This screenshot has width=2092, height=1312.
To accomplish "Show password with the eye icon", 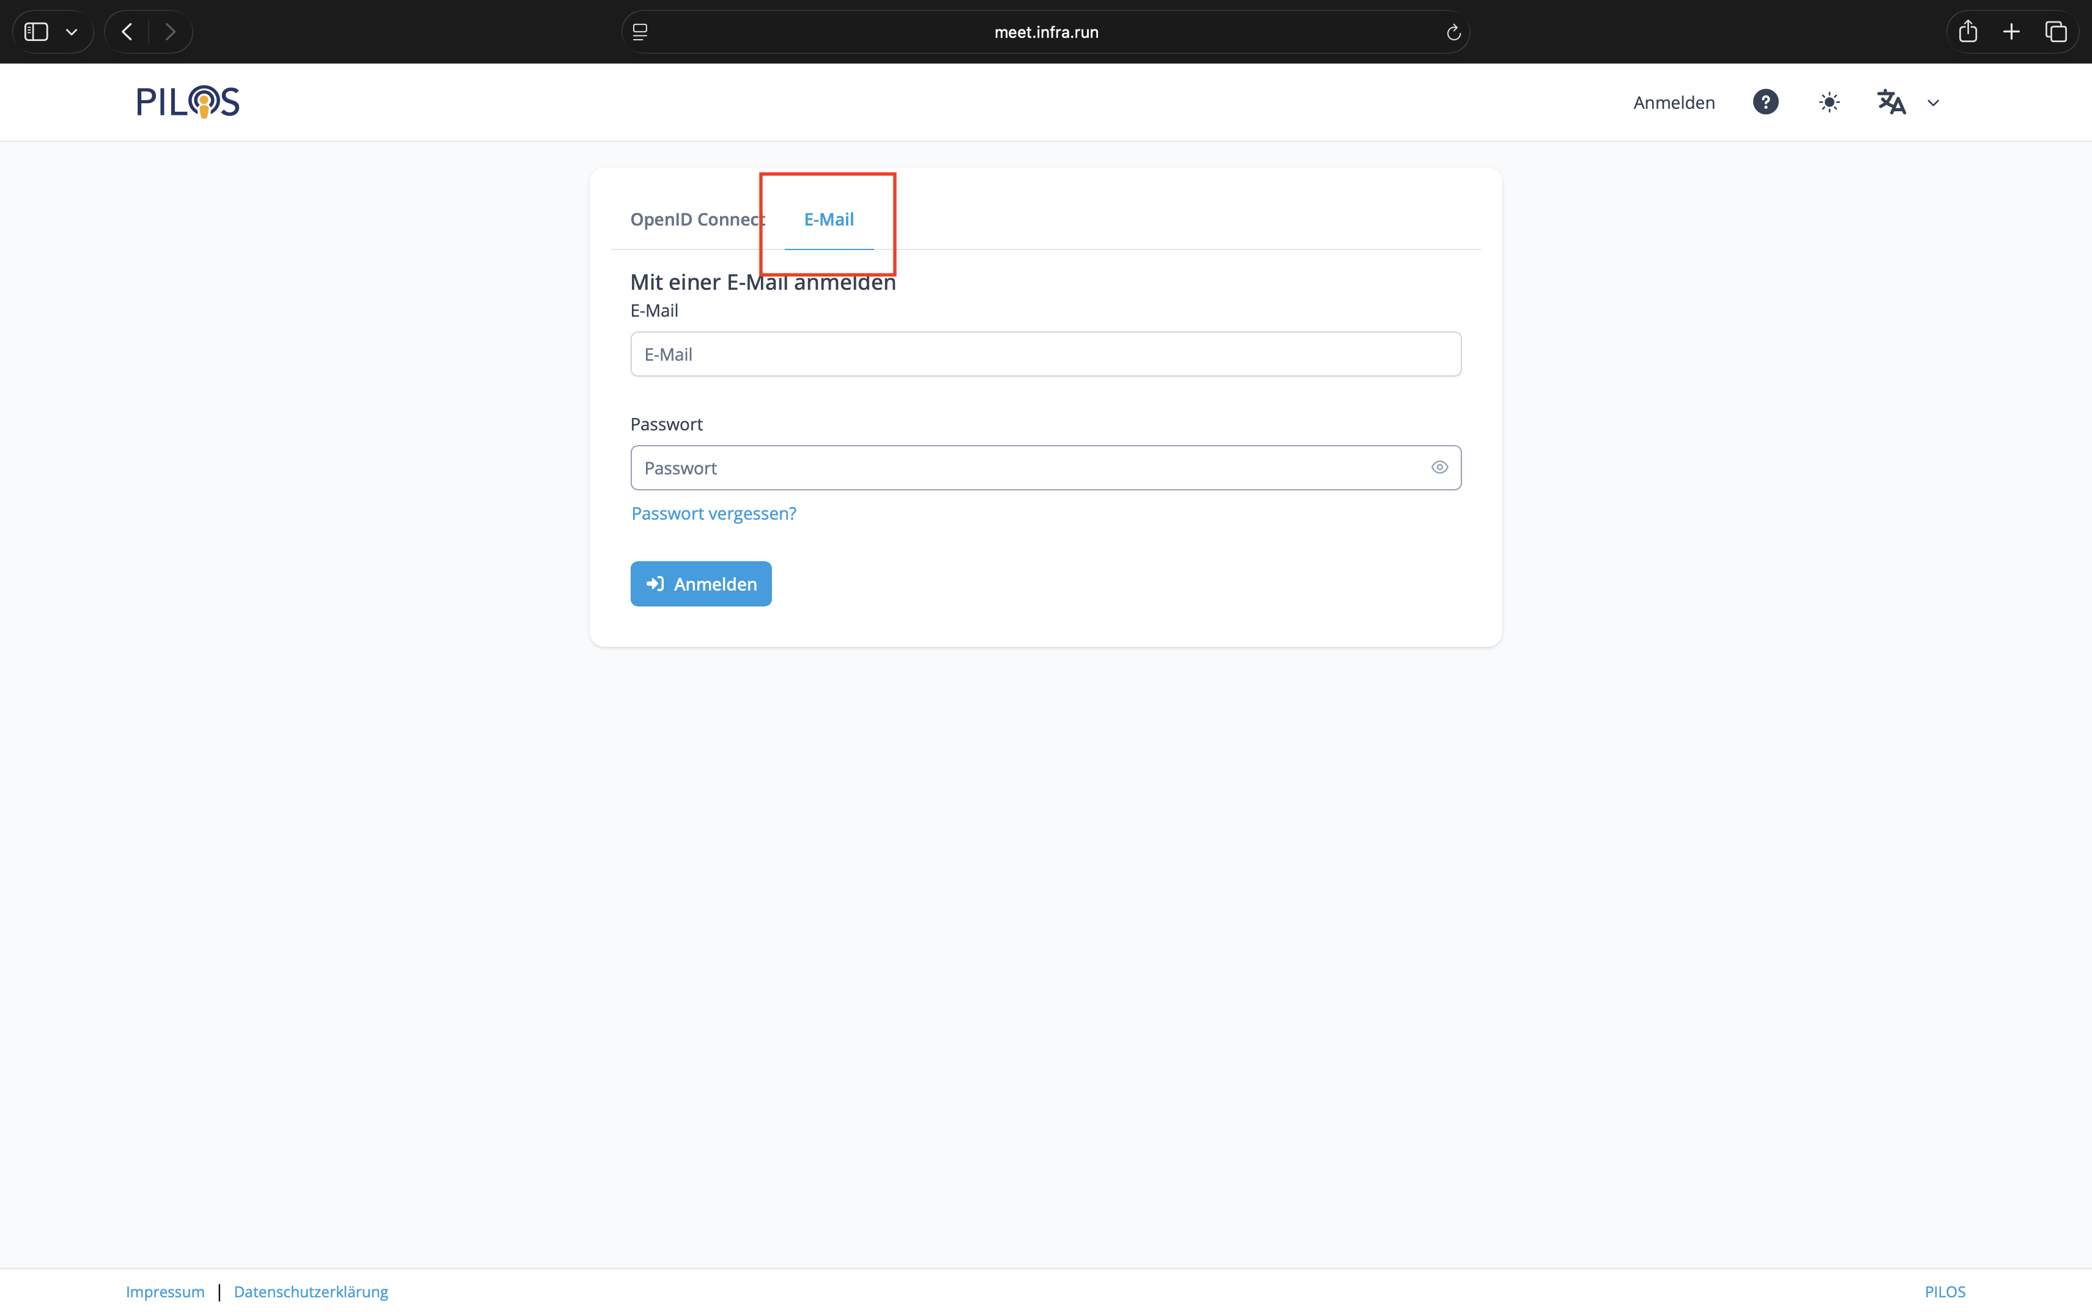I will tap(1439, 468).
